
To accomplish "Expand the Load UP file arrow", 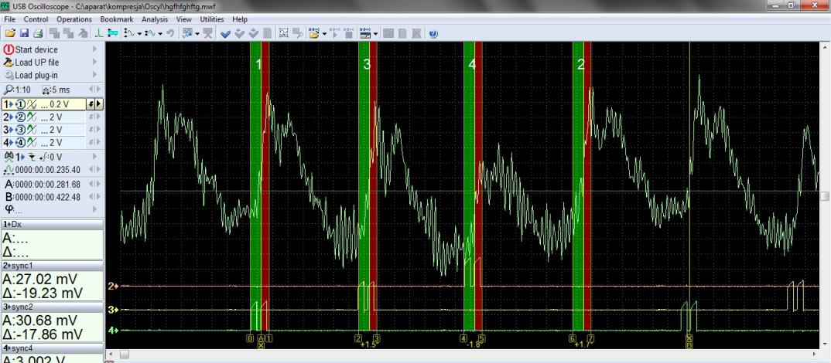I will [x=95, y=63].
